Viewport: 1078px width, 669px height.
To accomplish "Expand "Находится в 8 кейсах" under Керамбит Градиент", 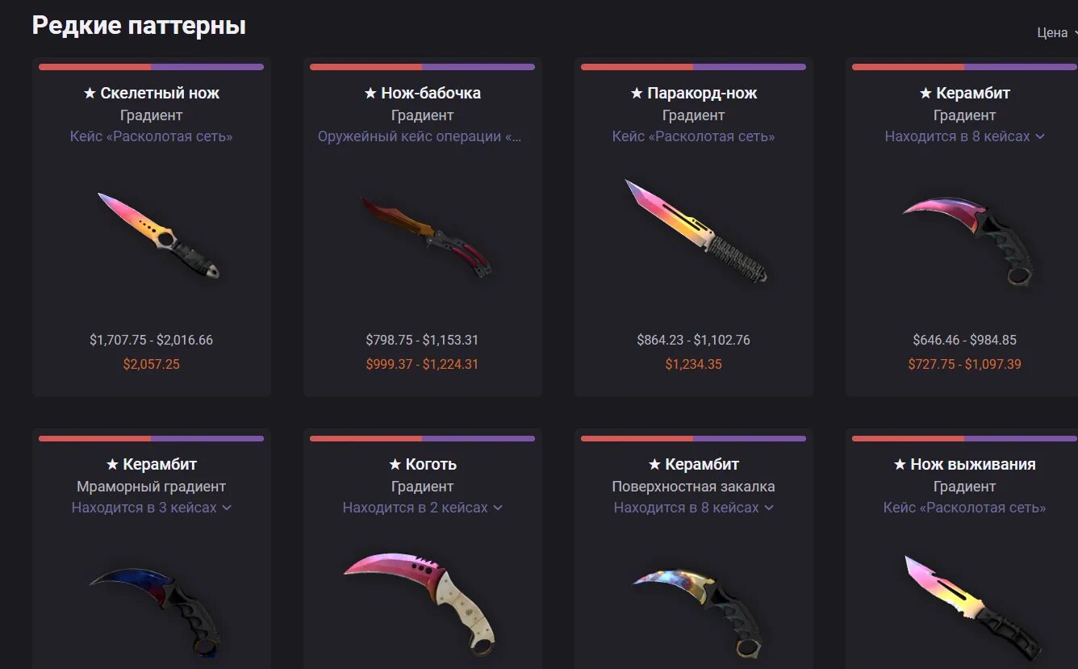I will click(964, 136).
